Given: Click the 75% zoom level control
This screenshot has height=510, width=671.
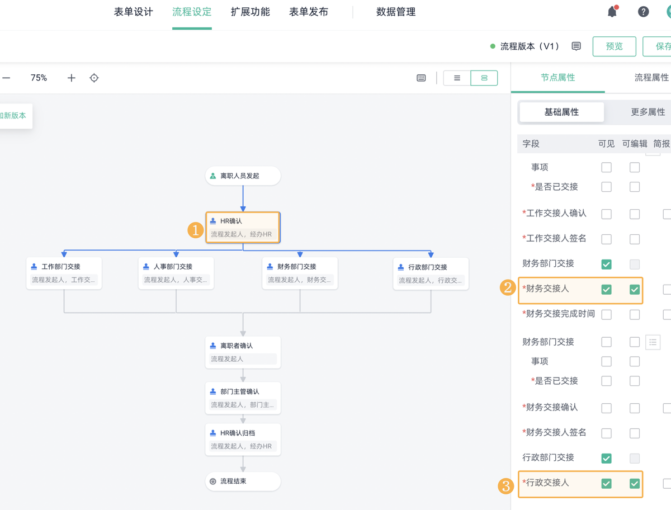Looking at the screenshot, I should pyautogui.click(x=38, y=78).
